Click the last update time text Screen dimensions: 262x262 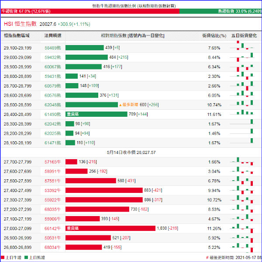(x=234, y=258)
